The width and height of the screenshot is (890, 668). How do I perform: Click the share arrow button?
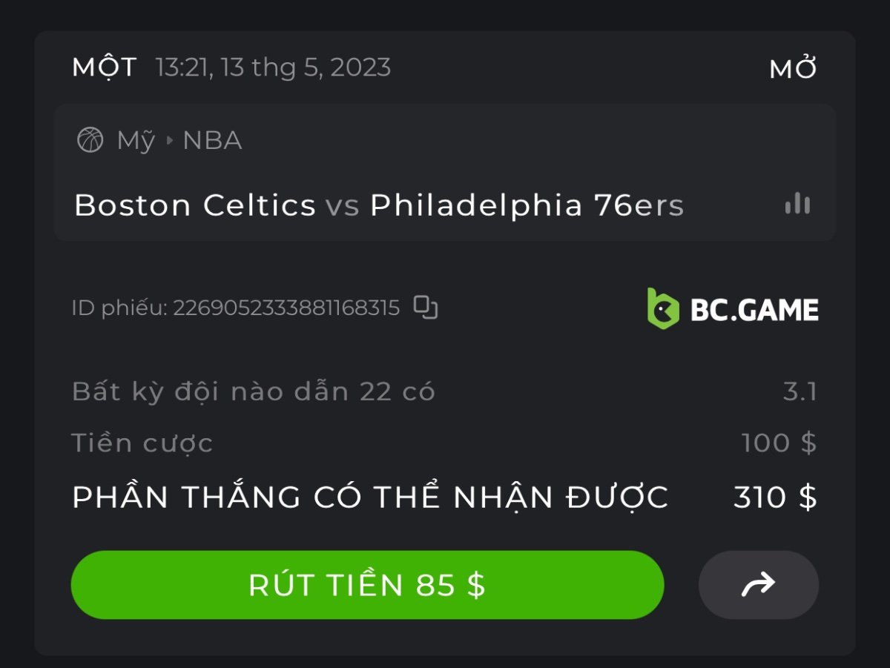(758, 585)
